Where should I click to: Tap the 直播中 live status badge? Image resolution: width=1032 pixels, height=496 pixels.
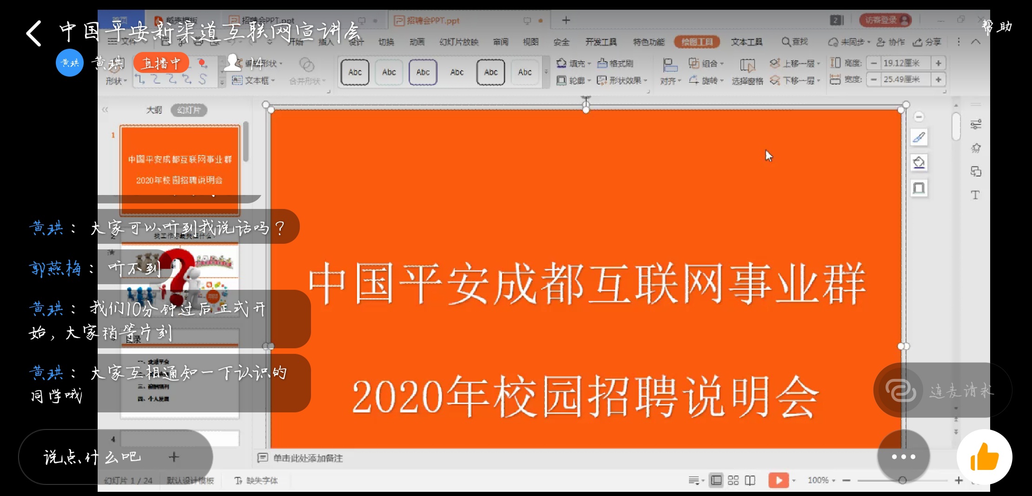[x=161, y=63]
